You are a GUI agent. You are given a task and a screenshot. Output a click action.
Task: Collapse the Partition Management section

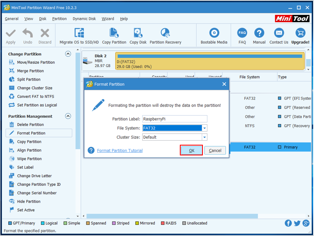pyautogui.click(x=68, y=116)
